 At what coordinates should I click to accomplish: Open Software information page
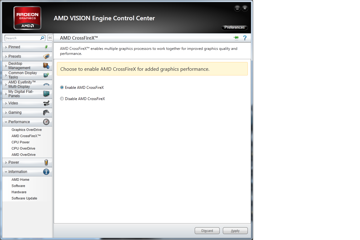18,186
